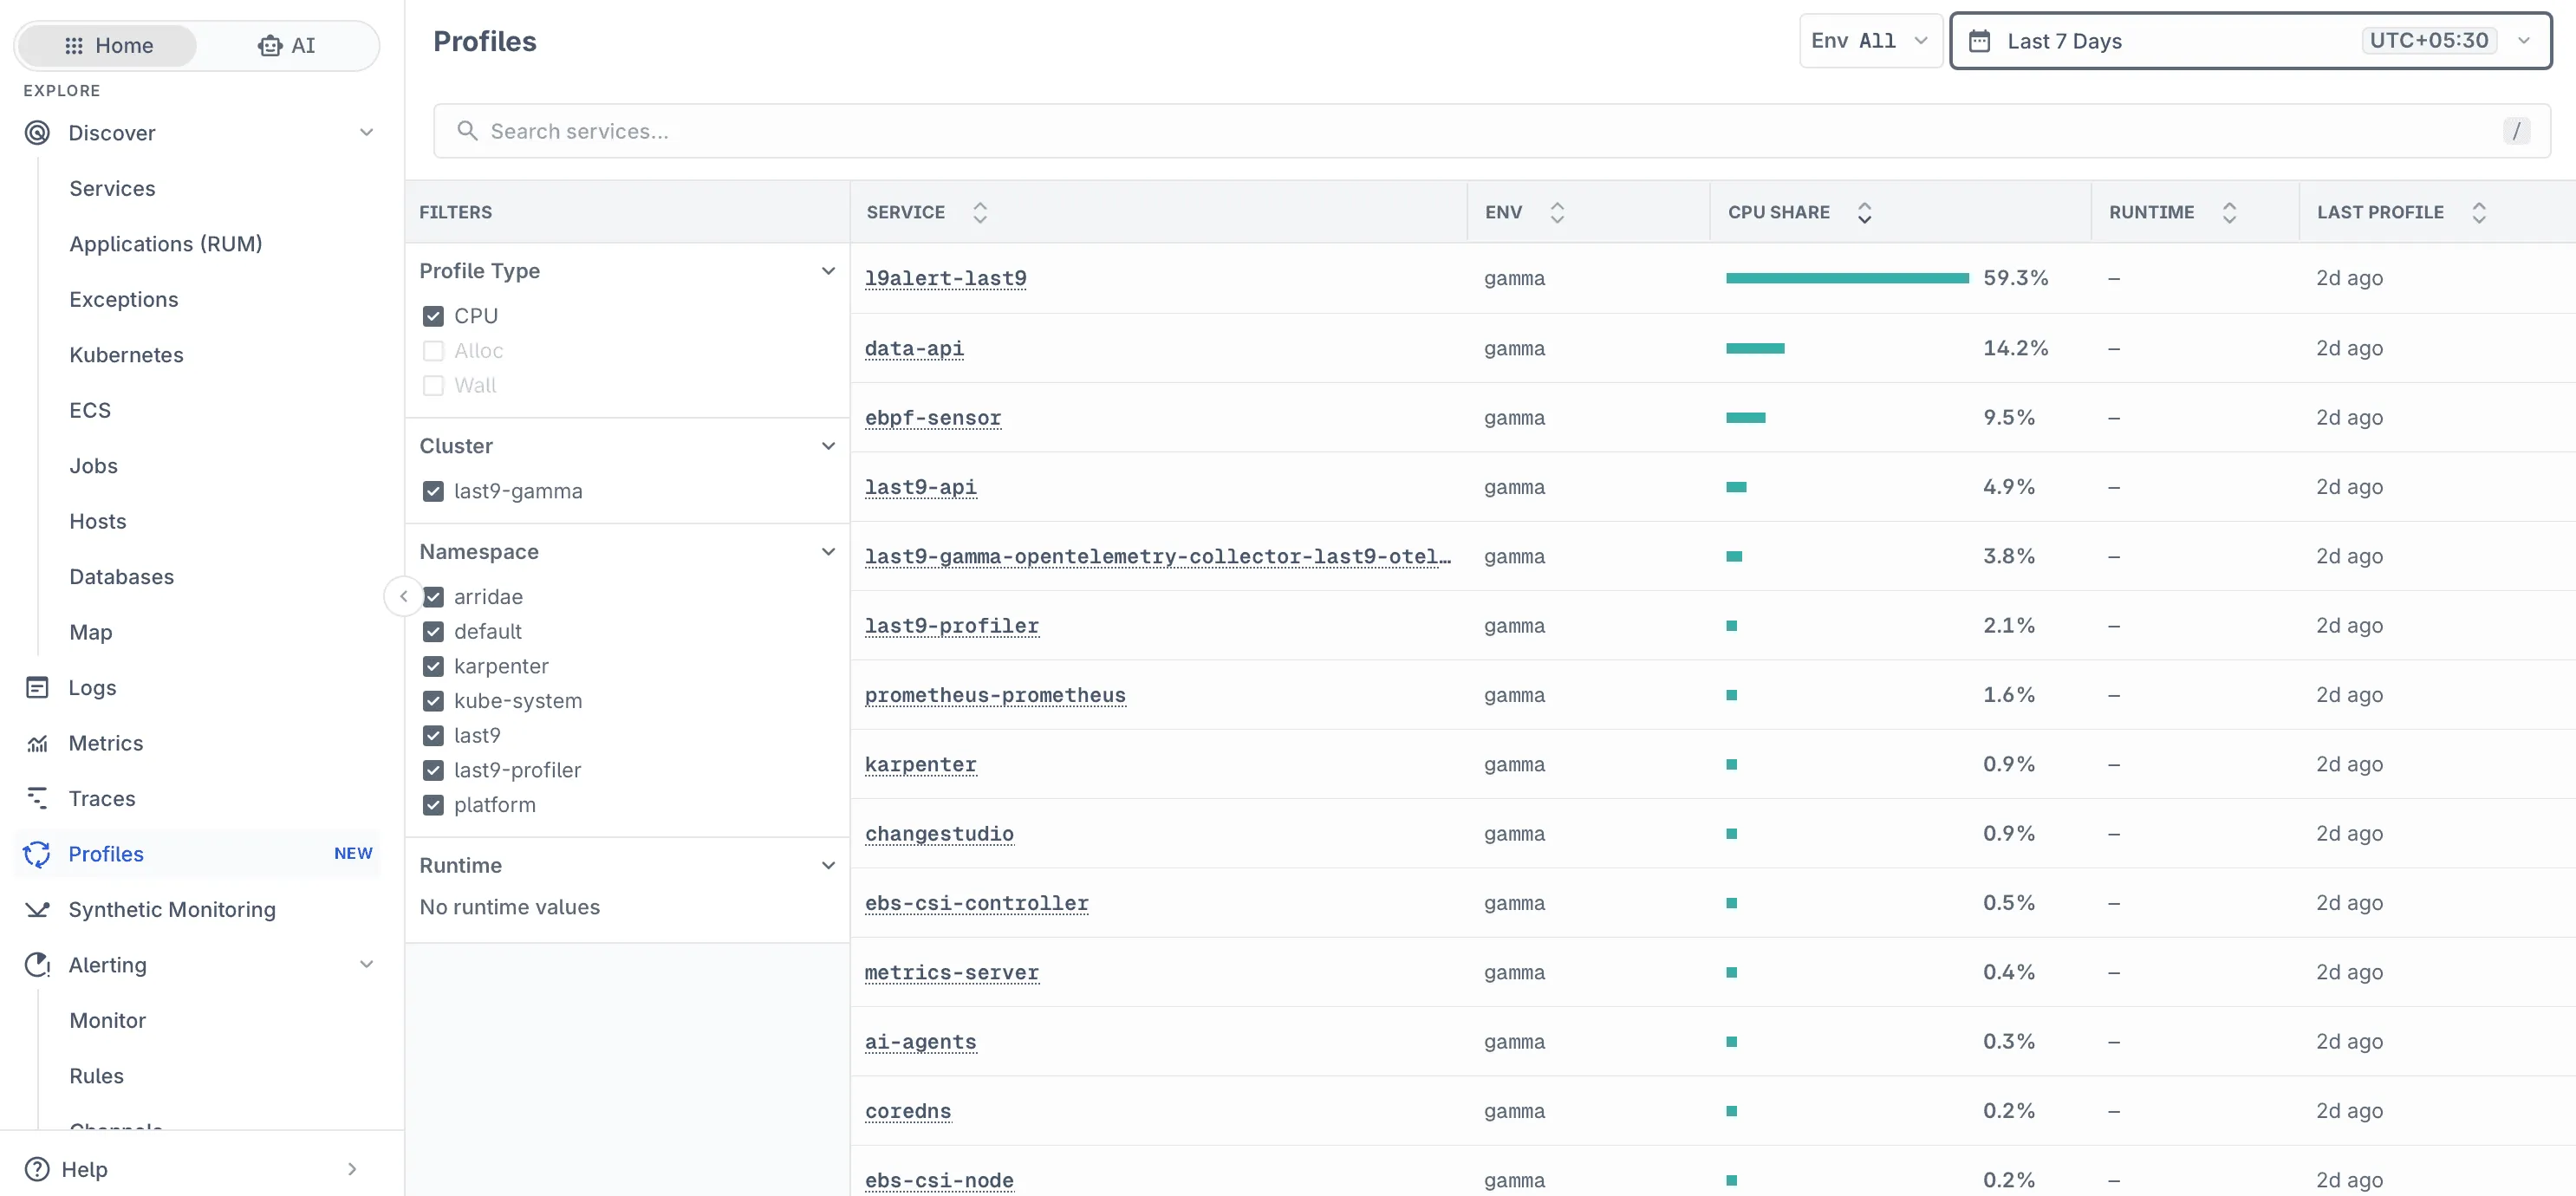Click the data-api CPU share bar
Image resolution: width=2576 pixels, height=1196 pixels.
1755,348
